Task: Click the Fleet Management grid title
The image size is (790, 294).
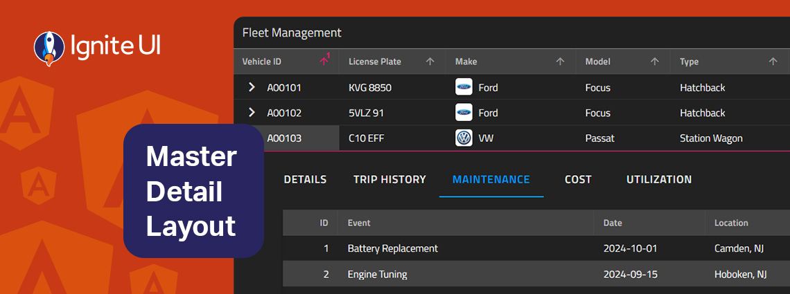Action: pyautogui.click(x=292, y=33)
